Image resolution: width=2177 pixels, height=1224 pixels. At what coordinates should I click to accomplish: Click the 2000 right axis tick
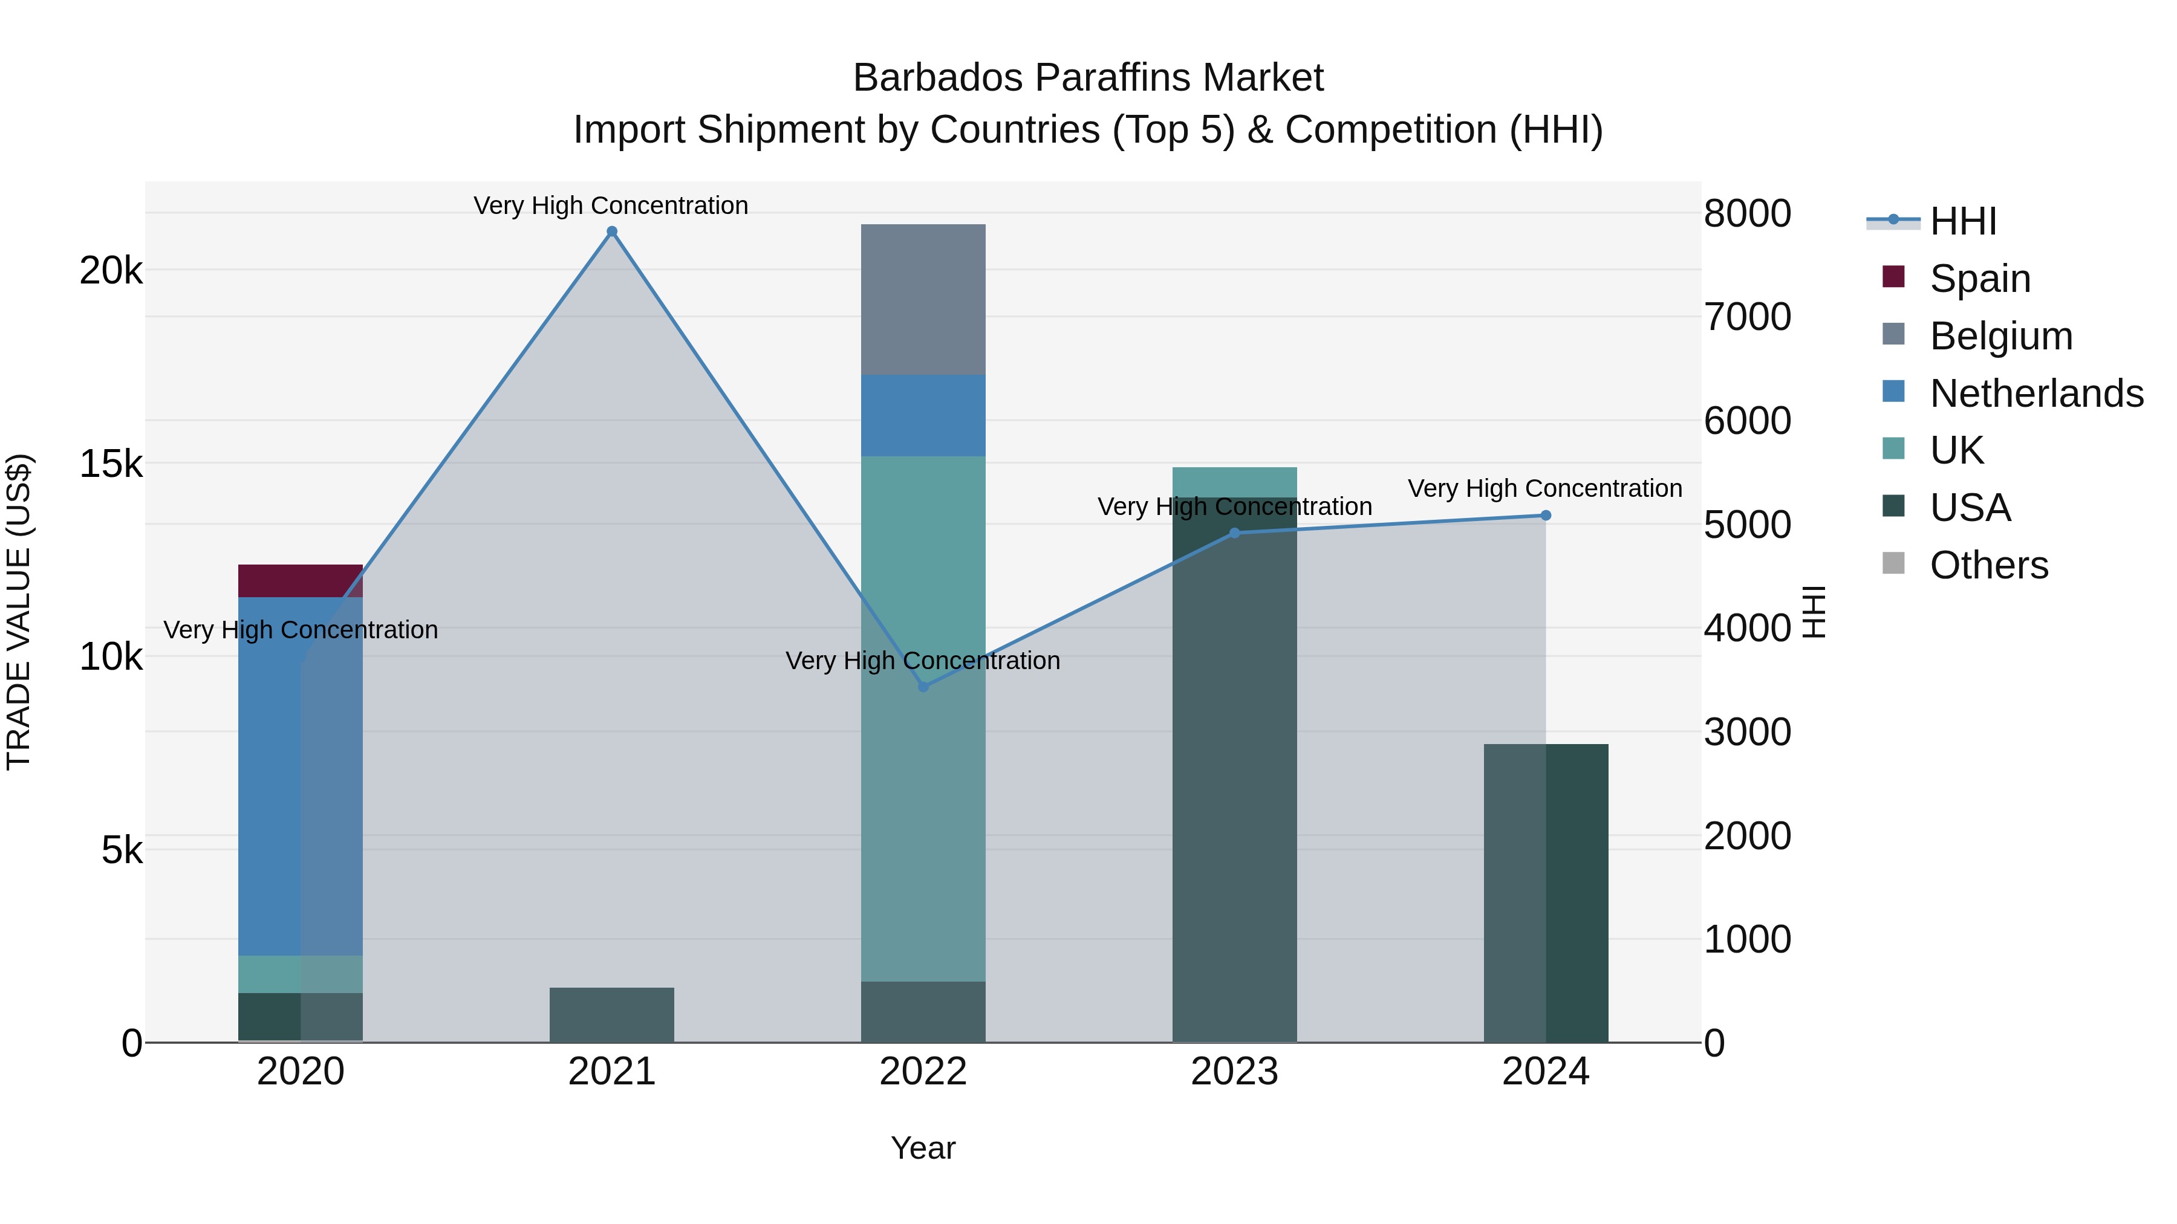(x=1748, y=837)
